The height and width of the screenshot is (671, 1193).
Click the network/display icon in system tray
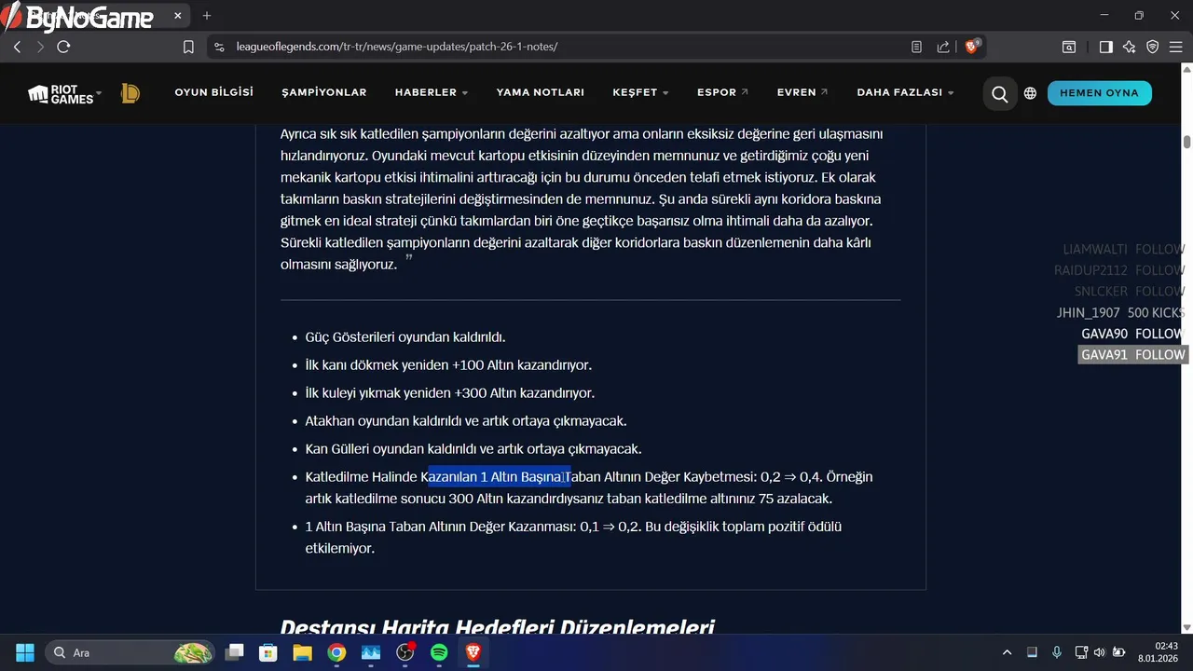(x=1080, y=652)
